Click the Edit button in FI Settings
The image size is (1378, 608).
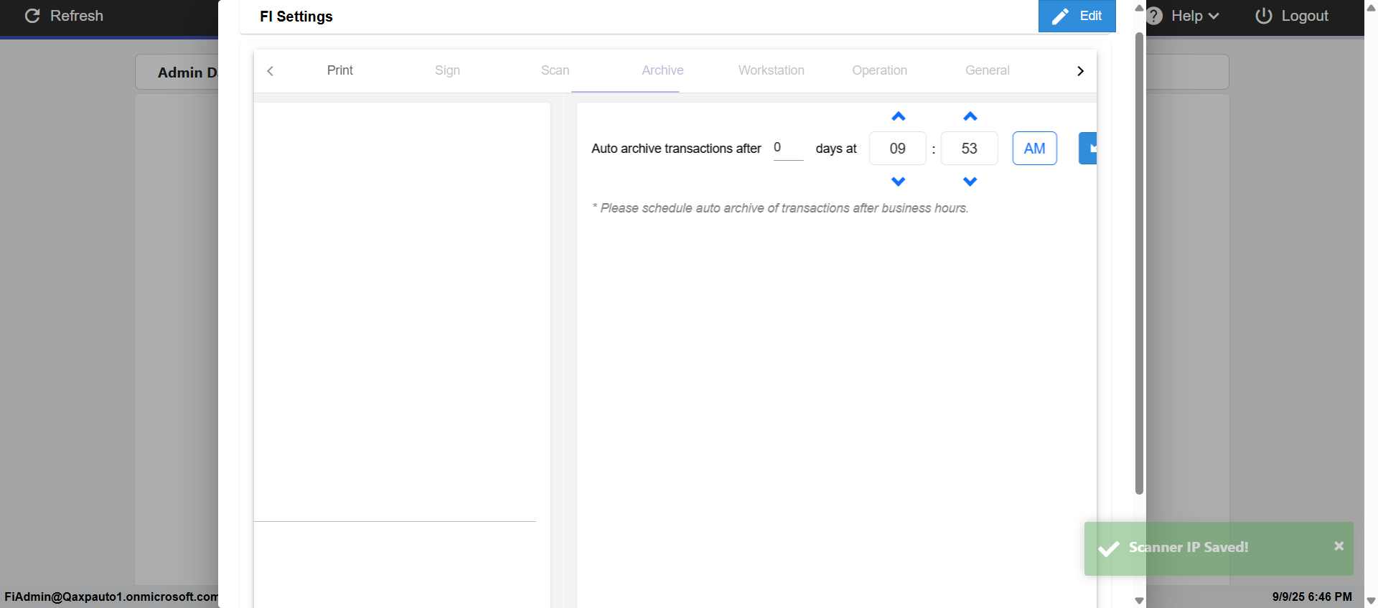(1077, 16)
